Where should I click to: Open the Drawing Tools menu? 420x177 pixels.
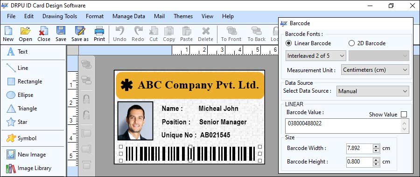[x=60, y=16]
